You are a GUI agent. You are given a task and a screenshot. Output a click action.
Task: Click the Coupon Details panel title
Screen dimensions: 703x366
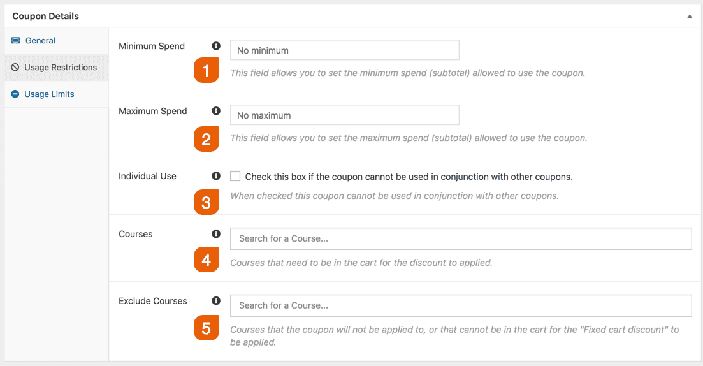[x=46, y=16]
